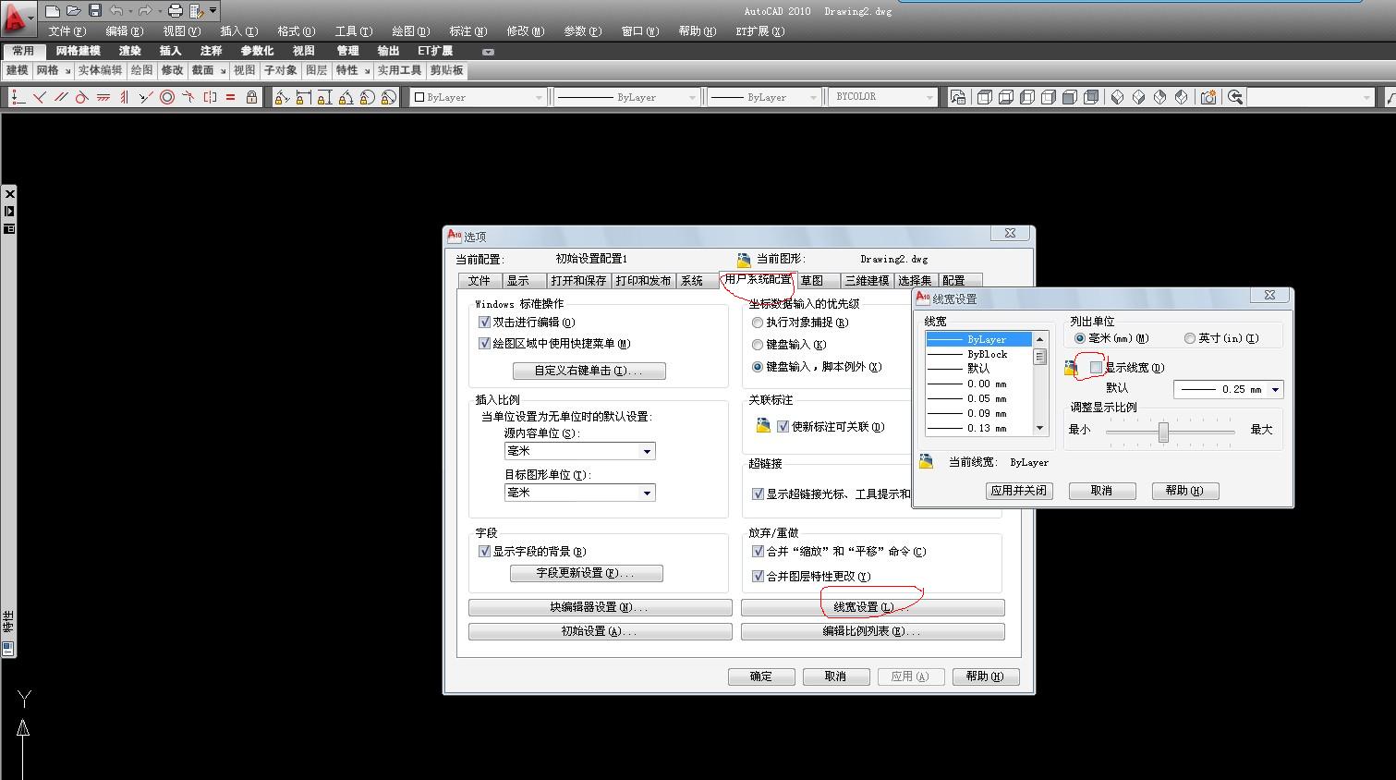Click the 确定 button in Options dialog
The height and width of the screenshot is (780, 1396).
(x=761, y=676)
